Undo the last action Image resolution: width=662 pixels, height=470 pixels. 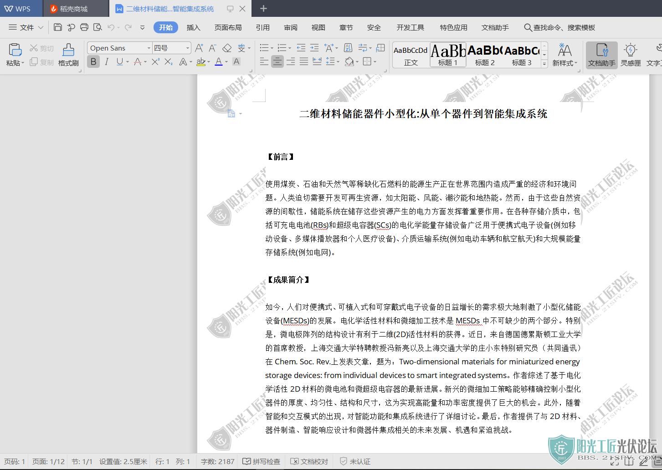pos(111,27)
